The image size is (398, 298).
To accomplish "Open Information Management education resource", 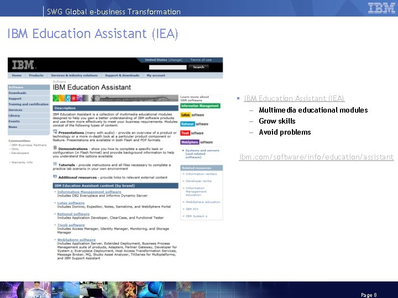I will (x=196, y=191).
